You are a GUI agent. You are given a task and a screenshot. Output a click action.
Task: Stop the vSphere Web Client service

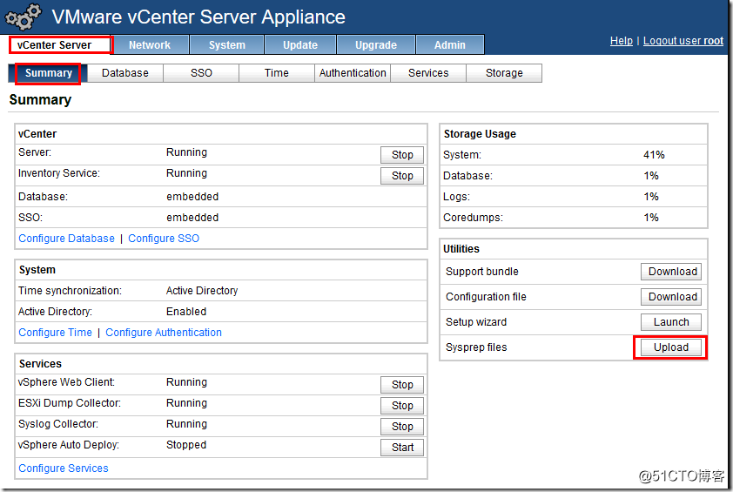[402, 385]
